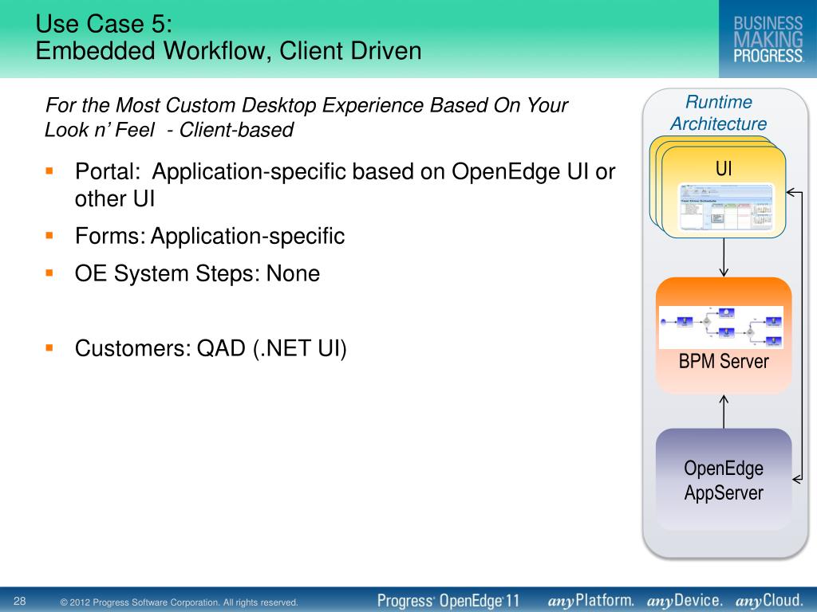This screenshot has width=817, height=612.
Task: Click the Progress OpenEdge 11 footer logo
Action: click(x=448, y=601)
